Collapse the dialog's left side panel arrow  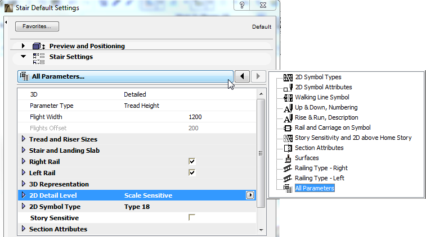(x=6, y=22)
